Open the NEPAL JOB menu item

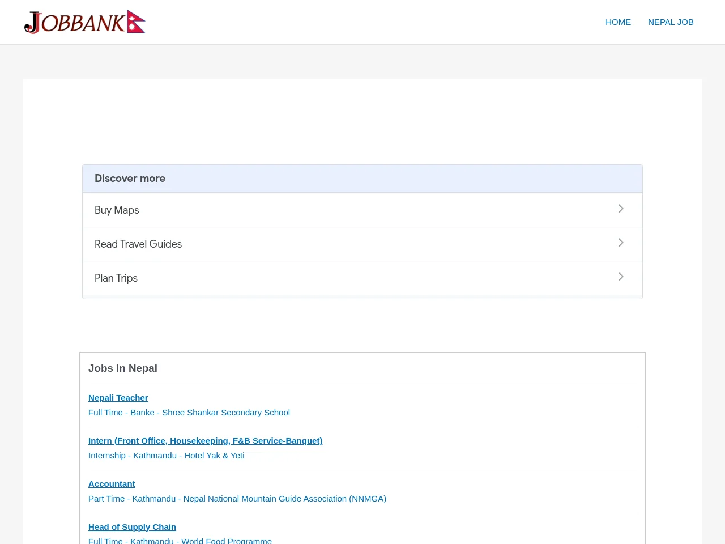[x=671, y=22]
